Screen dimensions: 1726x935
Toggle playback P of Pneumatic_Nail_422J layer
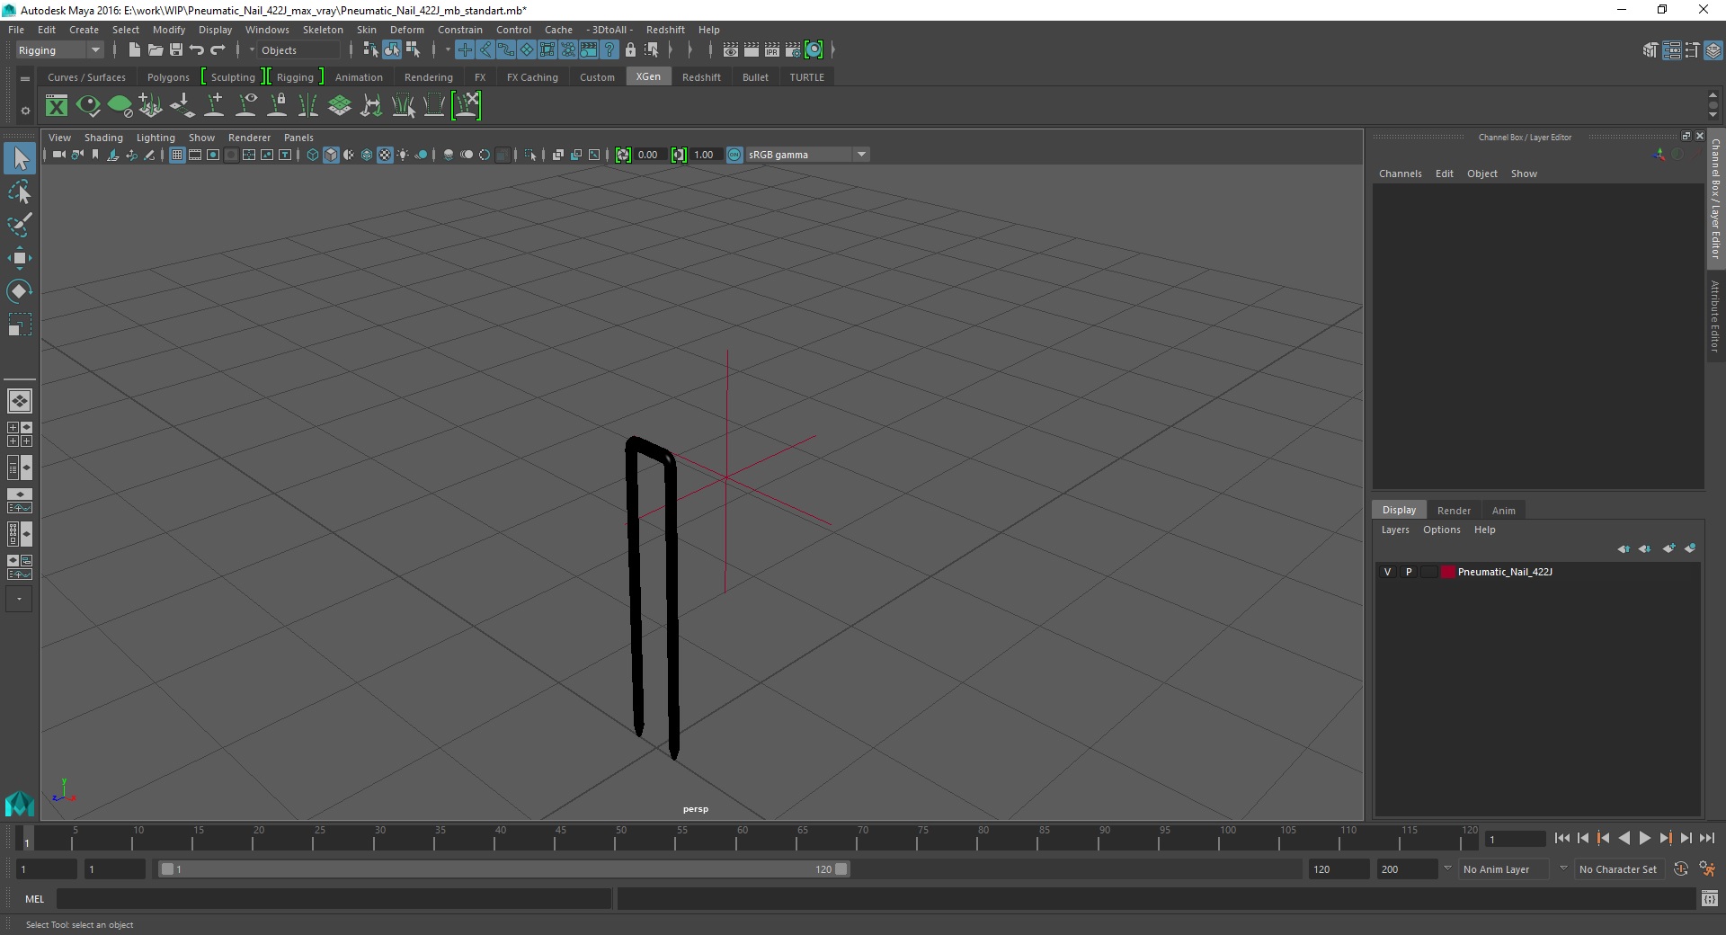click(1409, 572)
